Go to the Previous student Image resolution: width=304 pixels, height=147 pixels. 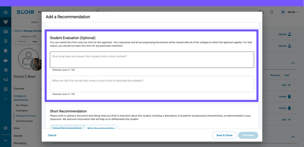21,41
